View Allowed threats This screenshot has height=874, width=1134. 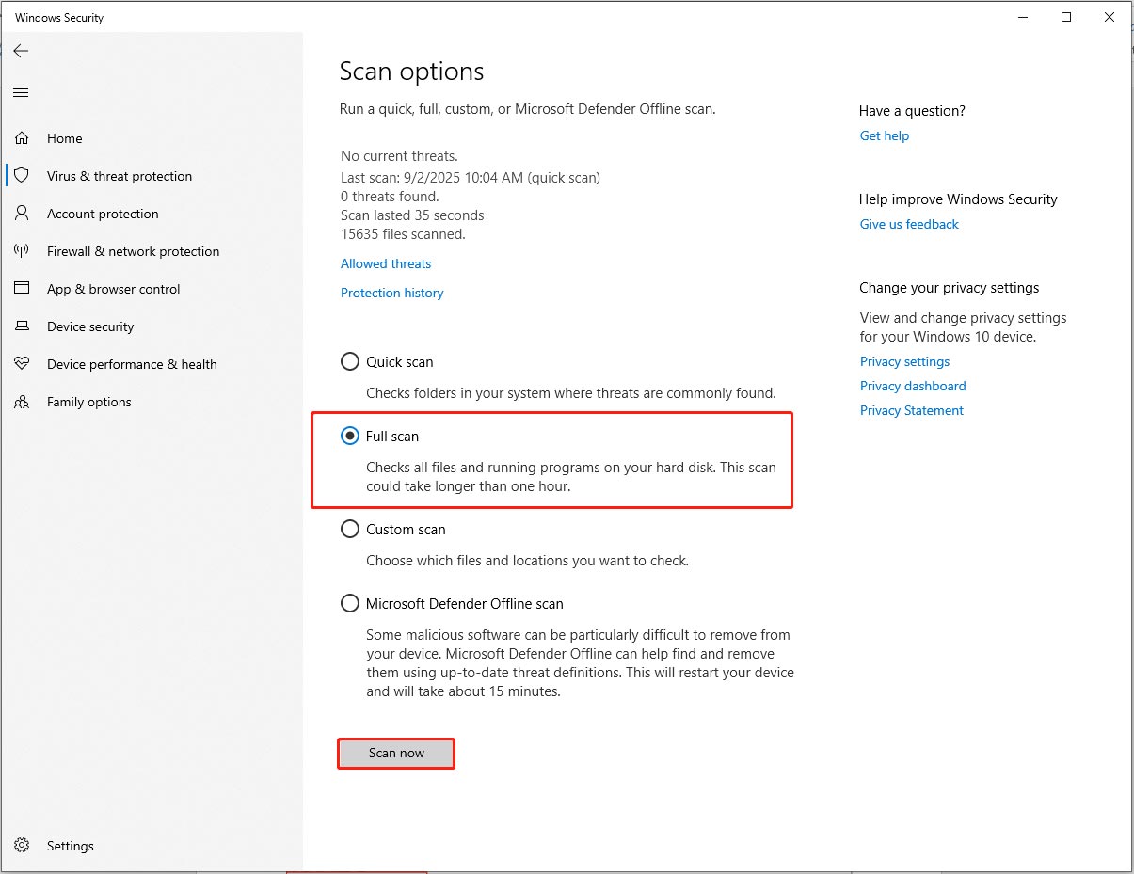385,263
